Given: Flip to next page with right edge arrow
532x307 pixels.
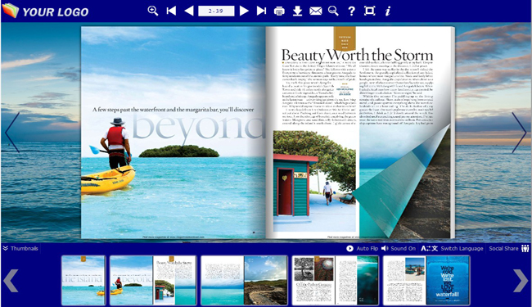Looking at the screenshot, I should pyautogui.click(x=519, y=133).
